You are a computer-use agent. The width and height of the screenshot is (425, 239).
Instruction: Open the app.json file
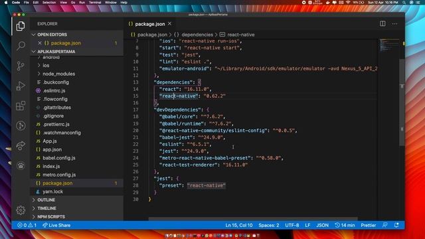coord(52,149)
